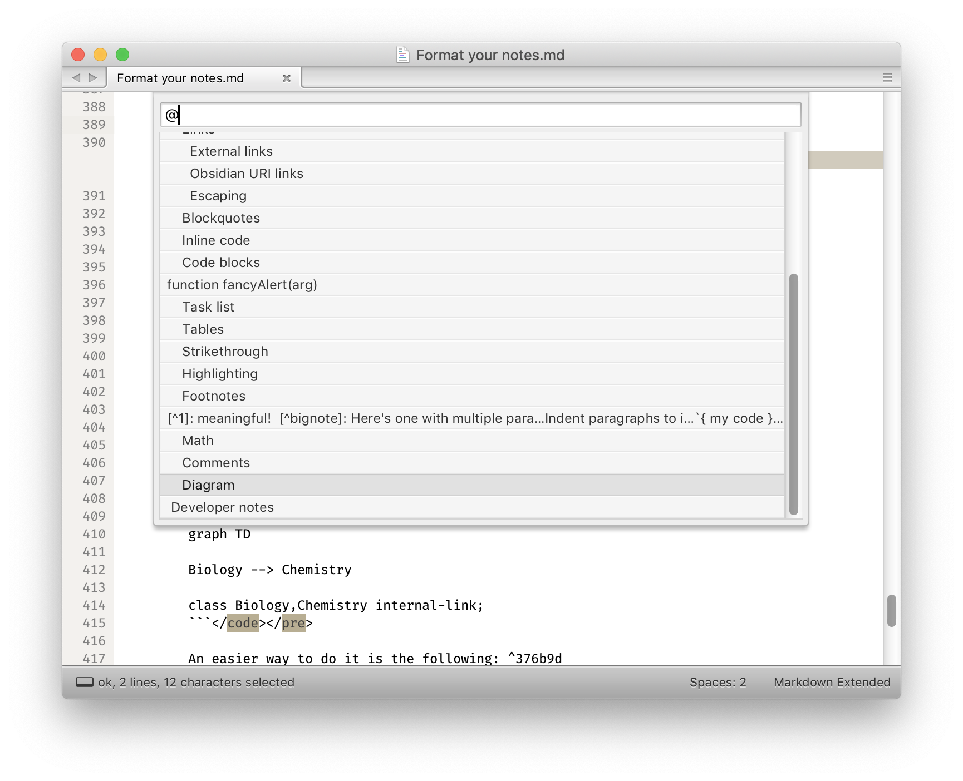Open the Markdown Extended language dropdown

832,682
